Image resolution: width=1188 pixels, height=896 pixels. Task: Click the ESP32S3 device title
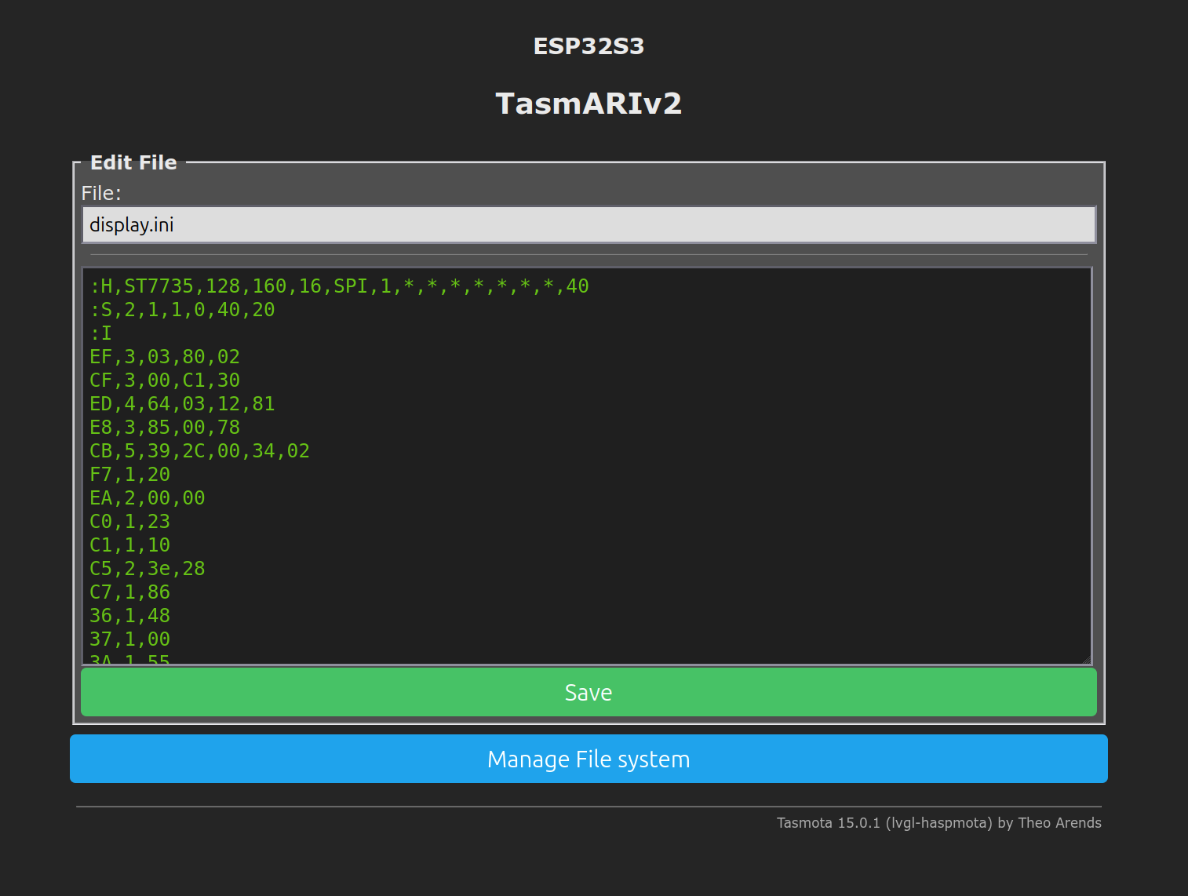pyautogui.click(x=589, y=46)
